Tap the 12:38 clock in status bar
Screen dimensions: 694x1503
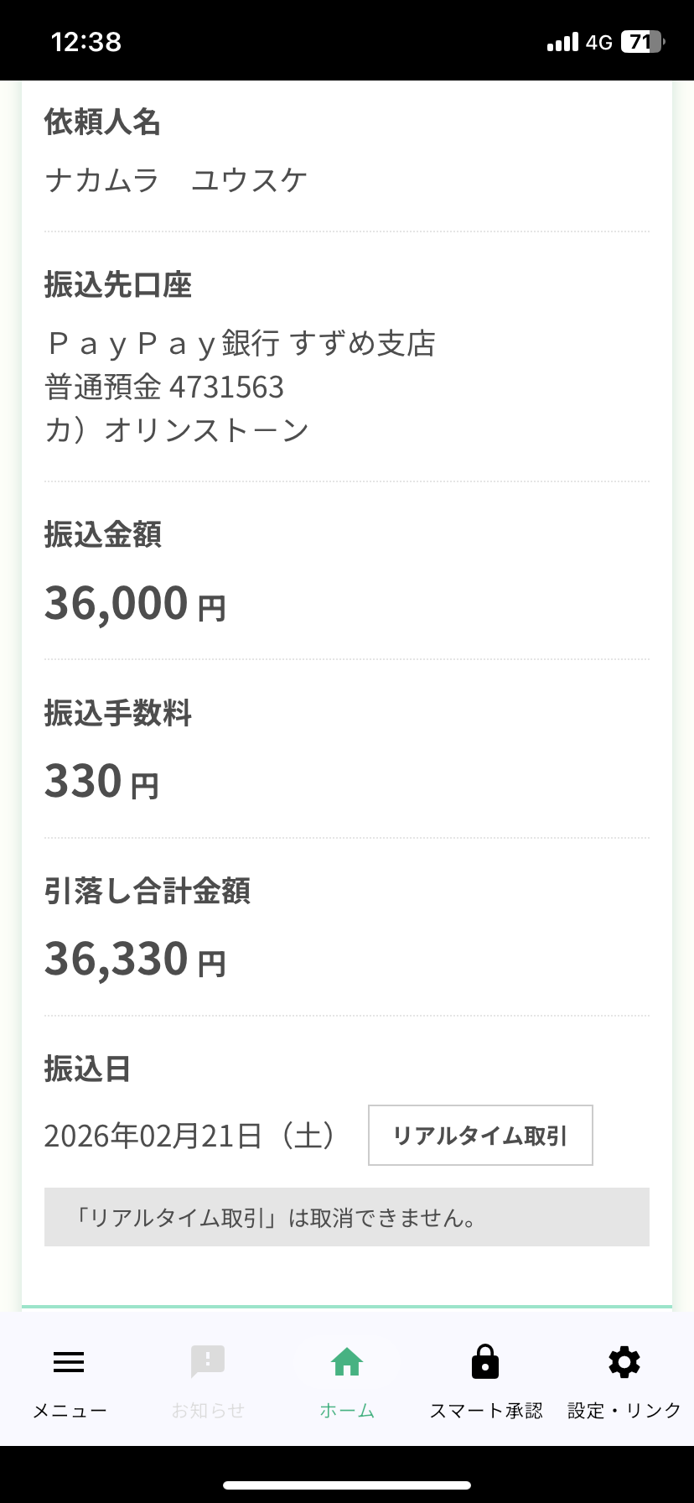[x=86, y=42]
